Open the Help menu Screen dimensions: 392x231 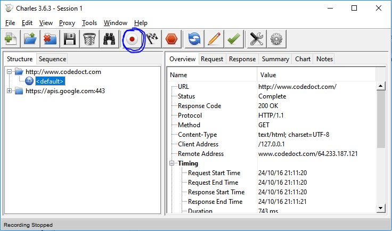(x=141, y=23)
